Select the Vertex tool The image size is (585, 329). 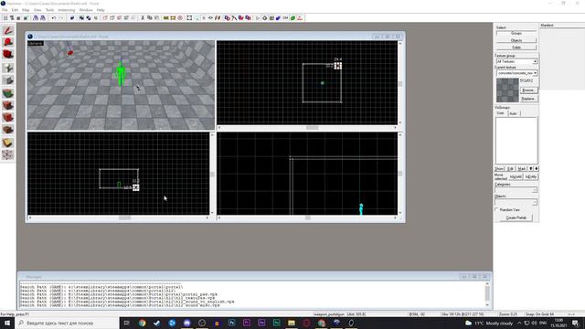point(8,154)
